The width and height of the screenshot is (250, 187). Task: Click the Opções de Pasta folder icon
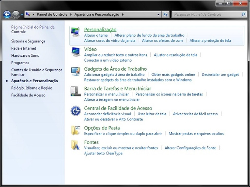click(x=75, y=130)
